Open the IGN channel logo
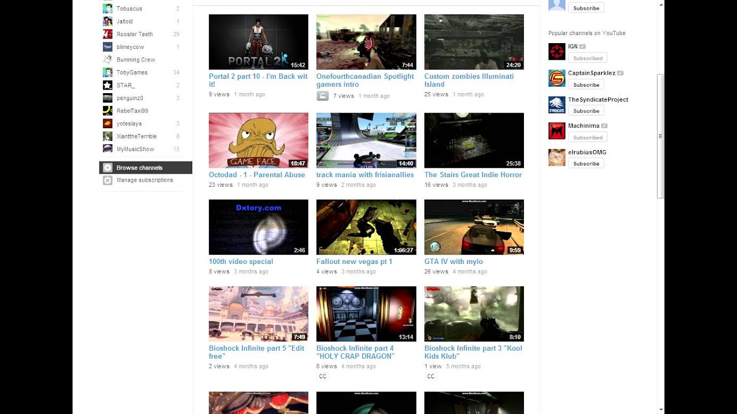The width and height of the screenshot is (737, 414). pyautogui.click(x=557, y=52)
